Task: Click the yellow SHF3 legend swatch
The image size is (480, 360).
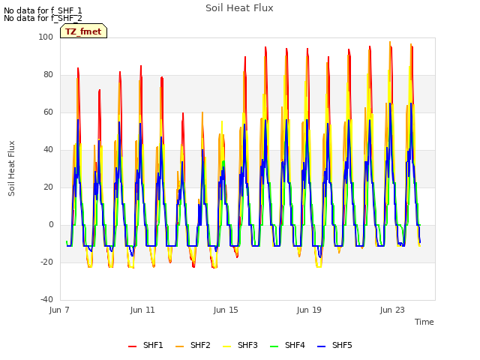Action: 226,346
